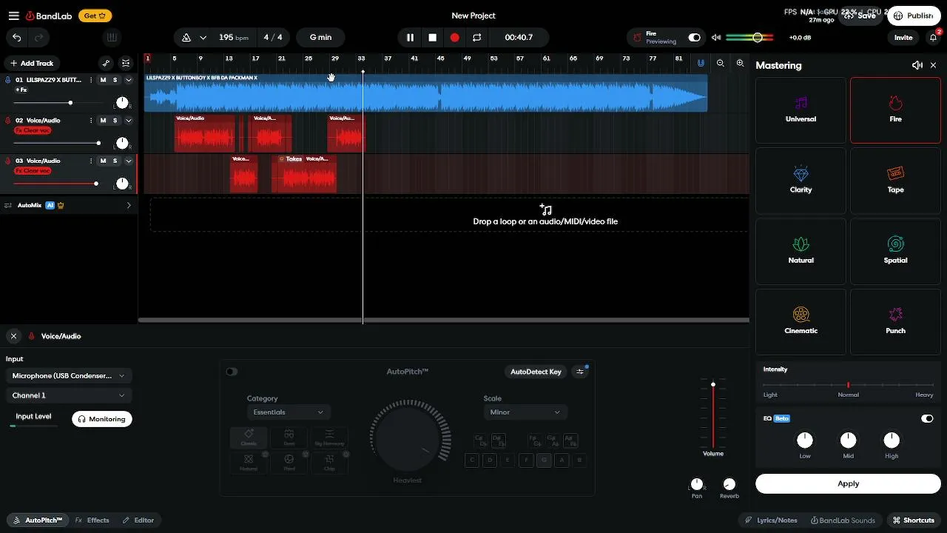This screenshot has height=533, width=947.
Task: Expand track 03 chevron options
Action: [129, 161]
